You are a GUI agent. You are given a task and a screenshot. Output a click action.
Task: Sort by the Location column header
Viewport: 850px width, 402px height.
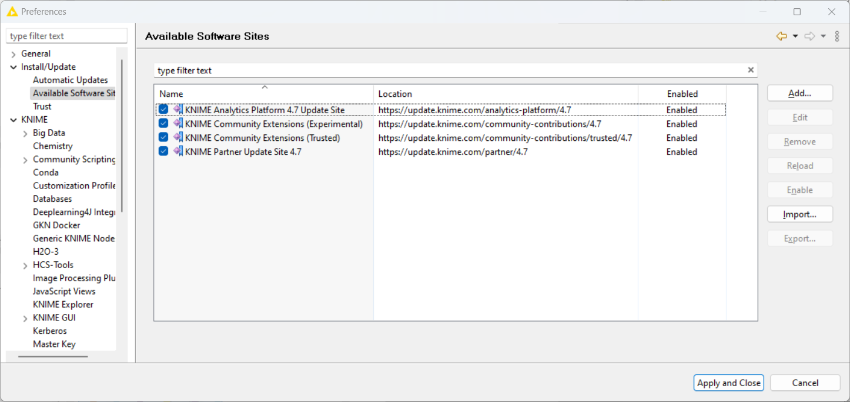point(506,94)
